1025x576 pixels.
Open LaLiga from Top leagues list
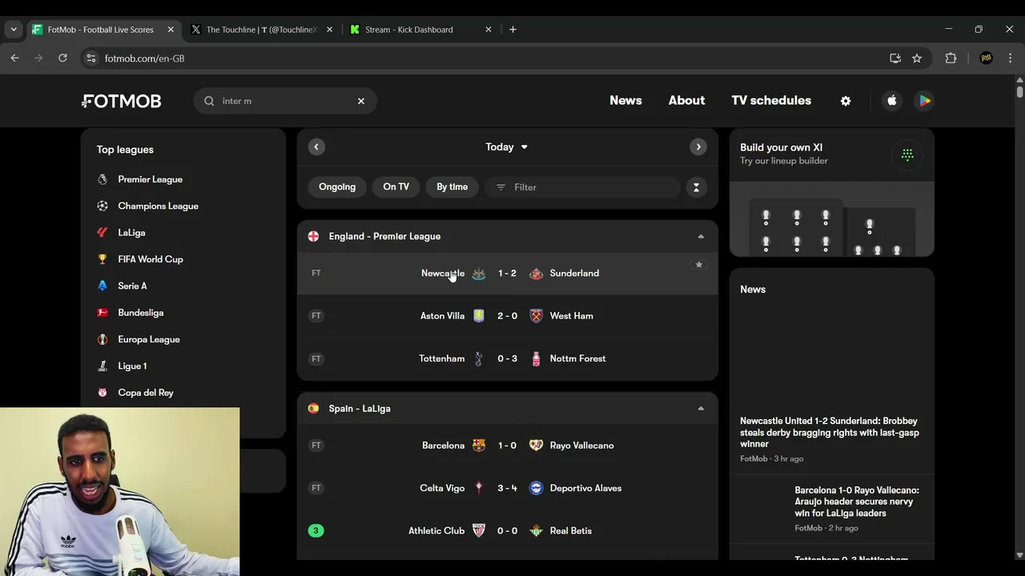click(x=131, y=233)
